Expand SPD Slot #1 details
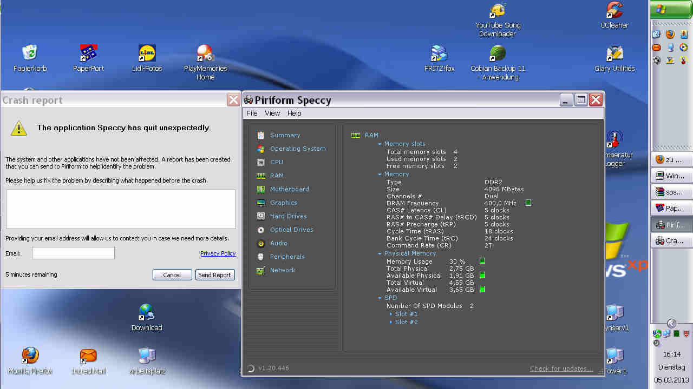 (391, 314)
